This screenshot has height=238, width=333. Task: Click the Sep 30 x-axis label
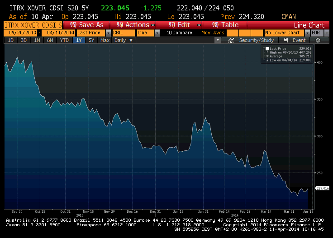pyautogui.click(x=17, y=211)
